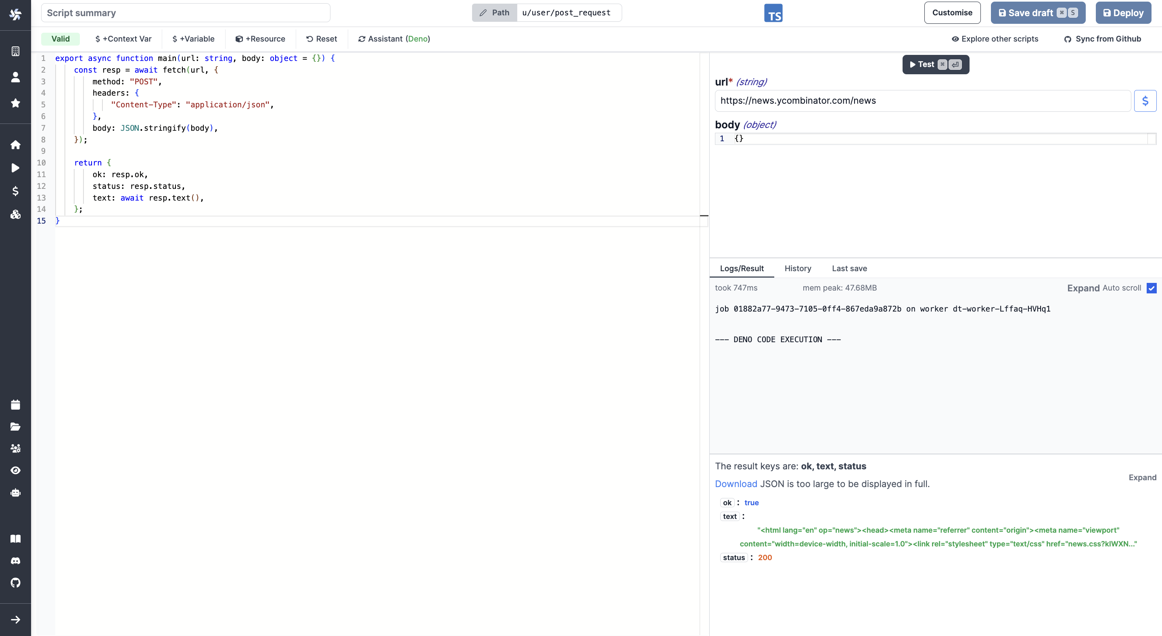Open Schedules calendar icon in sidebar
The width and height of the screenshot is (1162, 636).
[15, 405]
